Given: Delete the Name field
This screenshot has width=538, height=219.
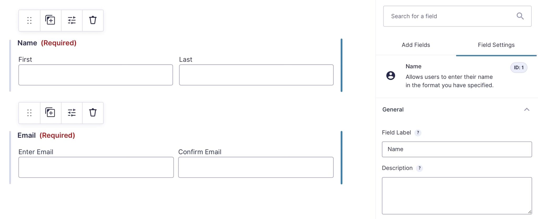Looking at the screenshot, I should click(92, 20).
